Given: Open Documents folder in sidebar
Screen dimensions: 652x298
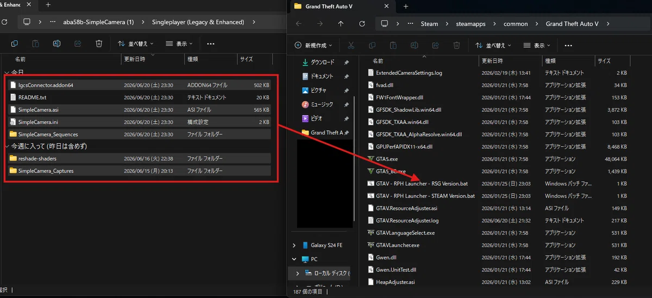Looking at the screenshot, I should click(x=323, y=77).
